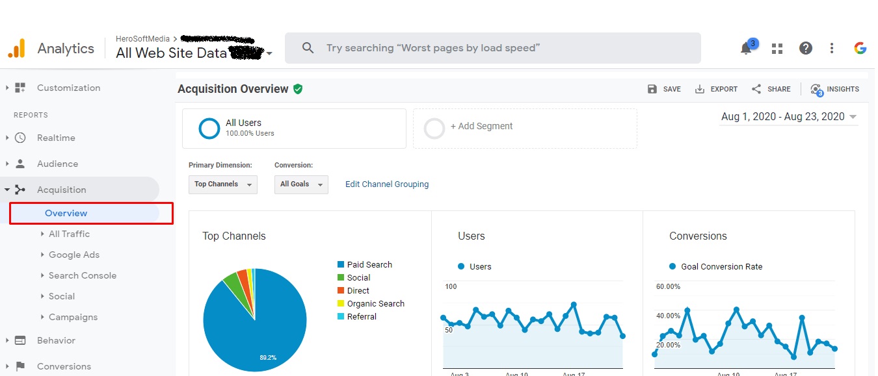Save the Acquisition Overview report

(x=664, y=89)
